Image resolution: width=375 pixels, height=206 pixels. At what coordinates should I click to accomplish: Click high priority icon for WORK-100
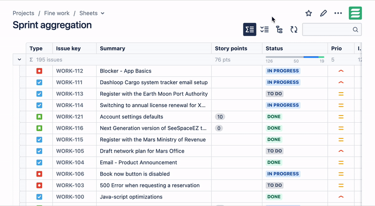[x=341, y=197]
